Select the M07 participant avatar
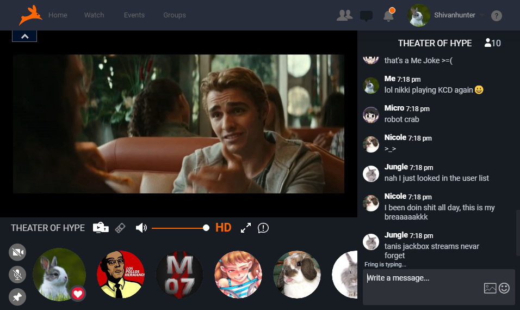 179,275
